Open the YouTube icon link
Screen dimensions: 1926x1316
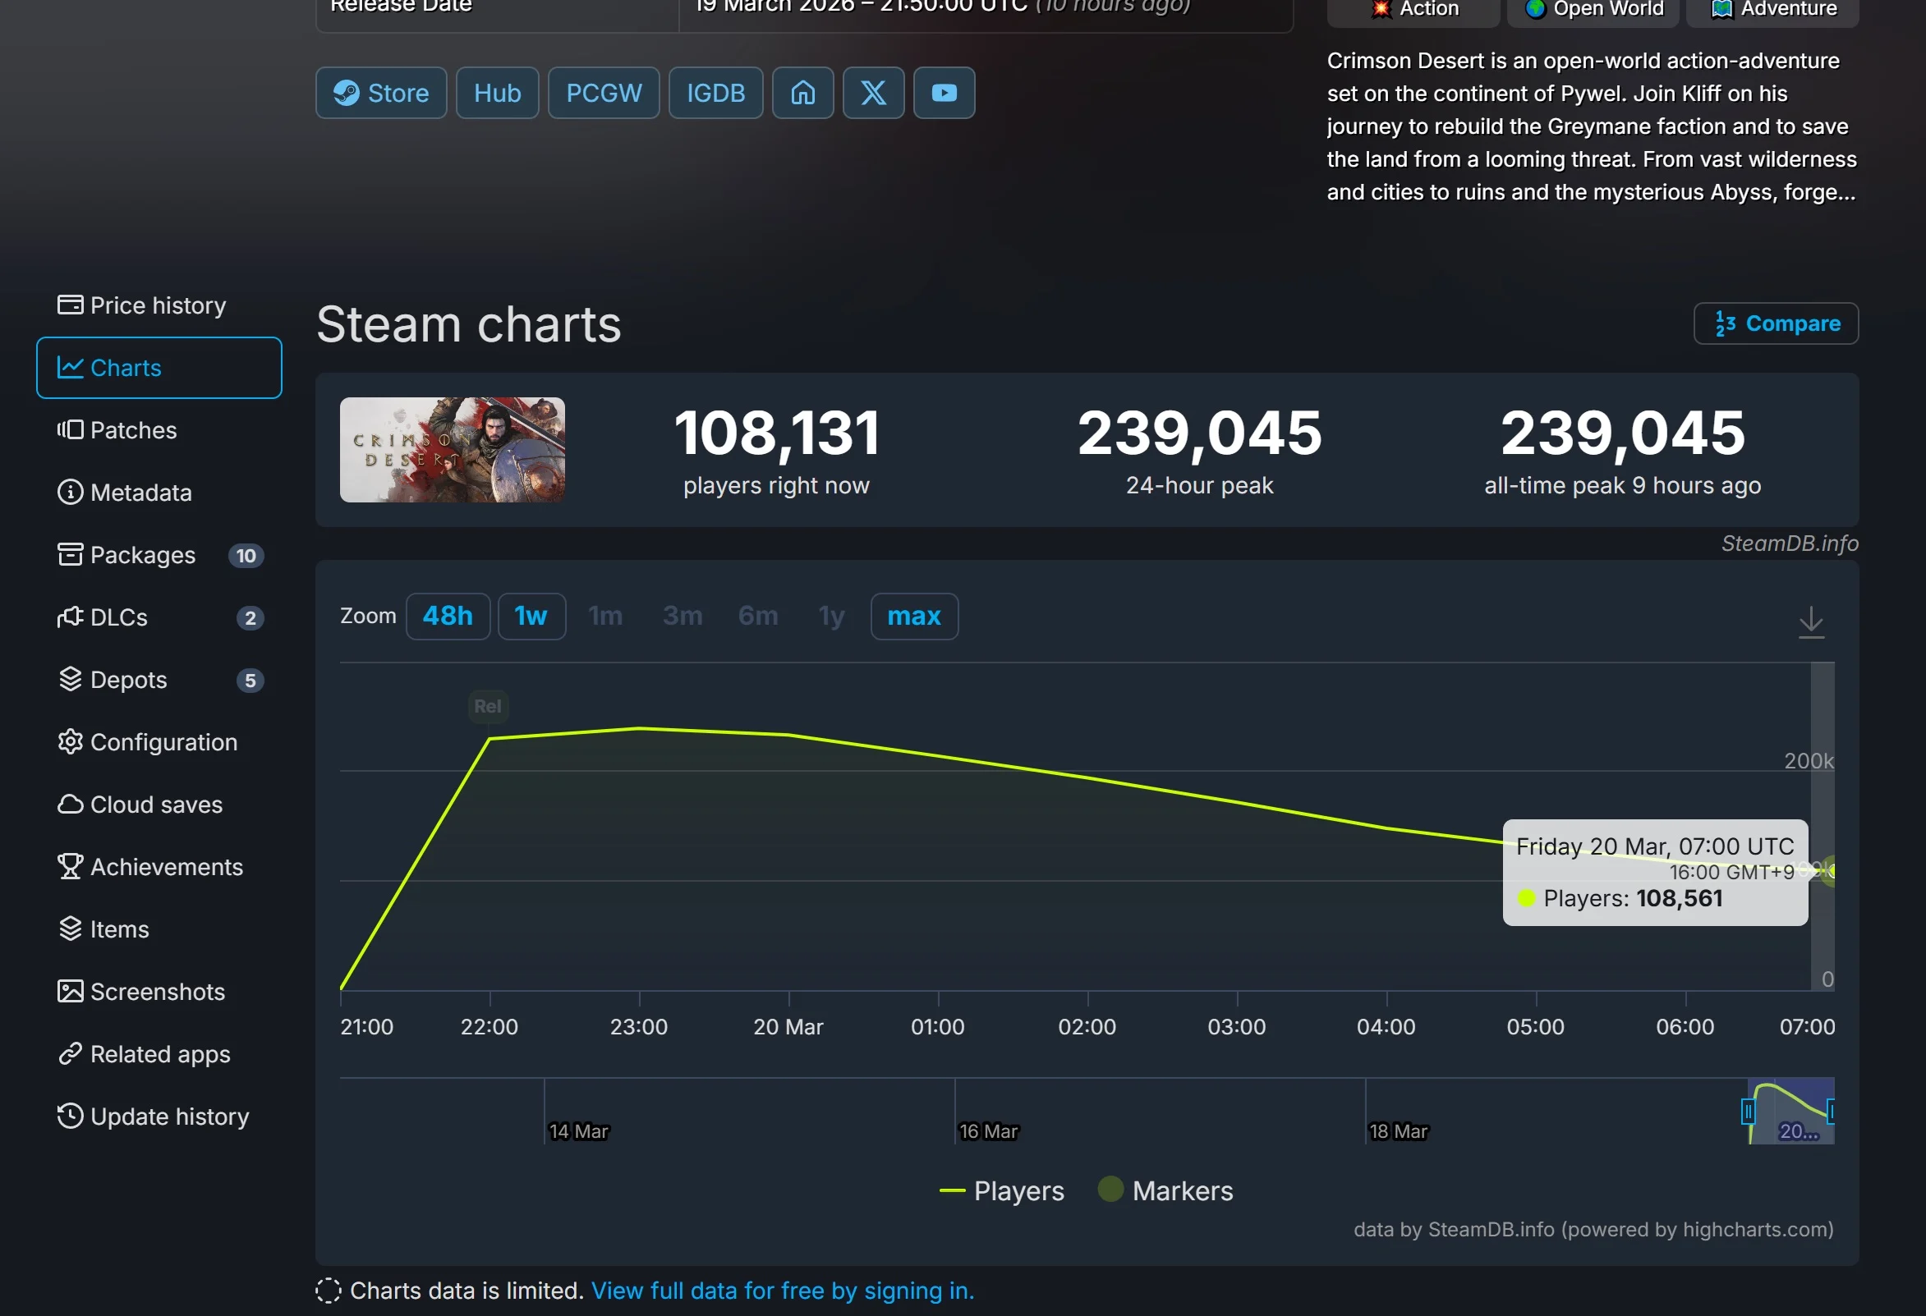point(943,93)
